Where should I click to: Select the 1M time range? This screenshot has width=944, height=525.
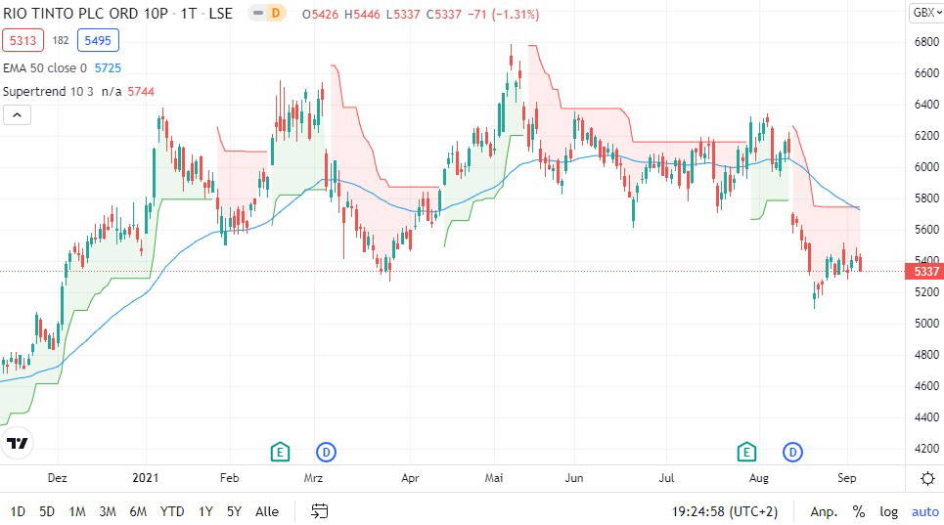(76, 511)
